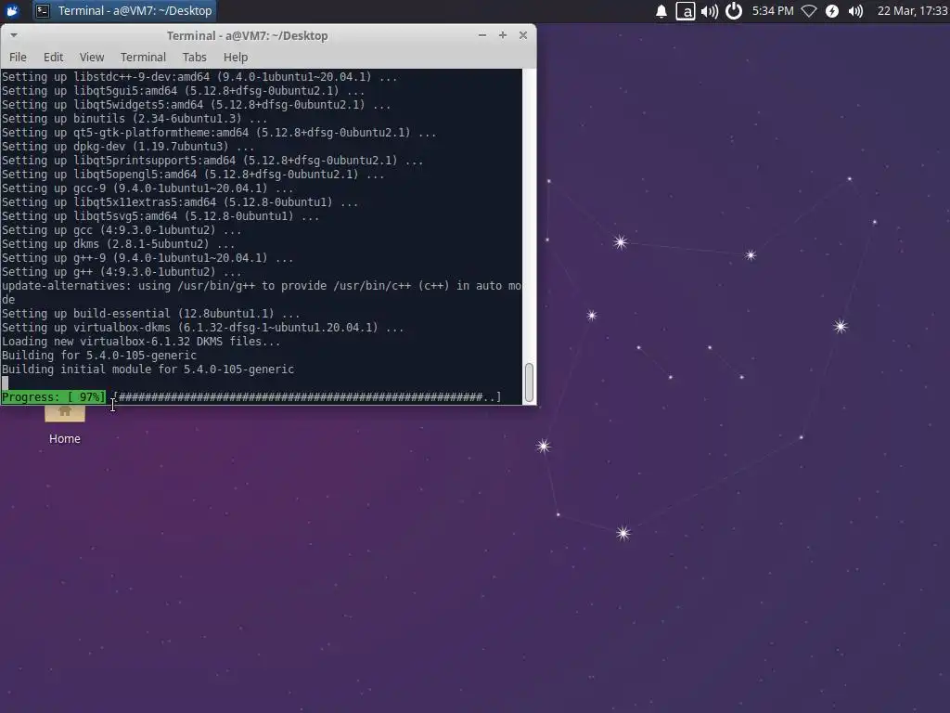The image size is (950, 713).
Task: Click the 5:34 PM clock
Action: (773, 11)
